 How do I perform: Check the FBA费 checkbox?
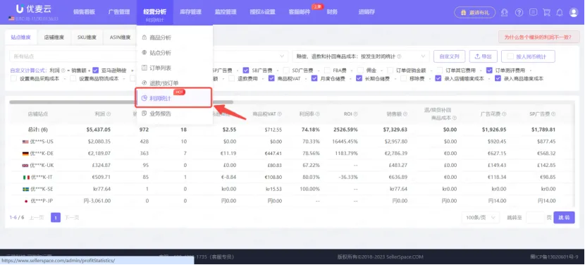point(327,70)
